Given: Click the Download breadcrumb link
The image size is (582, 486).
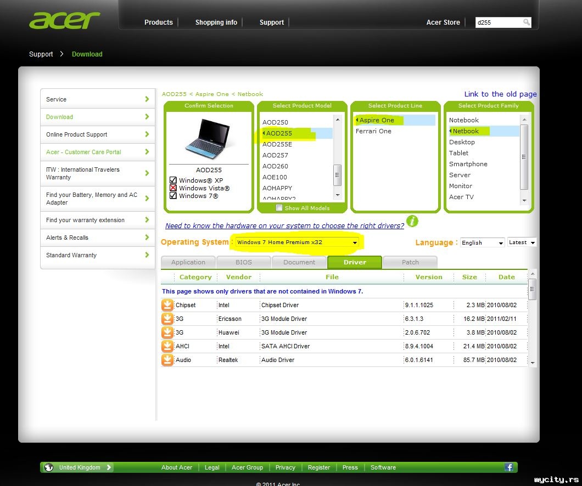Looking at the screenshot, I should point(87,54).
